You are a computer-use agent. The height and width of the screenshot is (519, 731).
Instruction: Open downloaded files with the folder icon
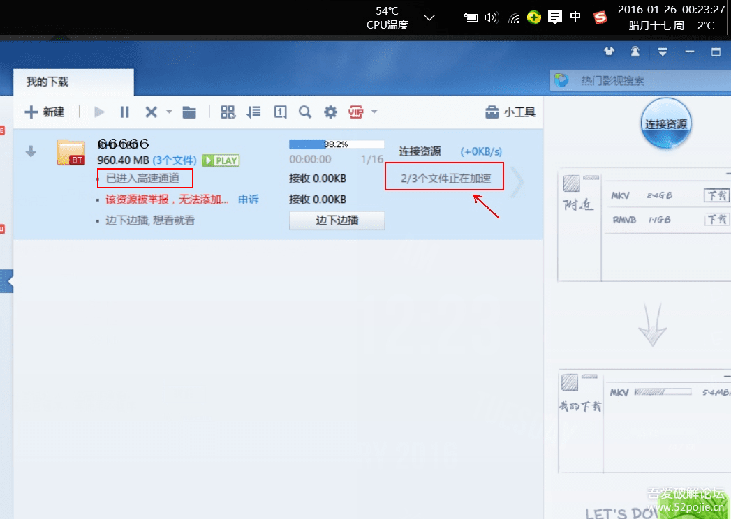pos(189,112)
